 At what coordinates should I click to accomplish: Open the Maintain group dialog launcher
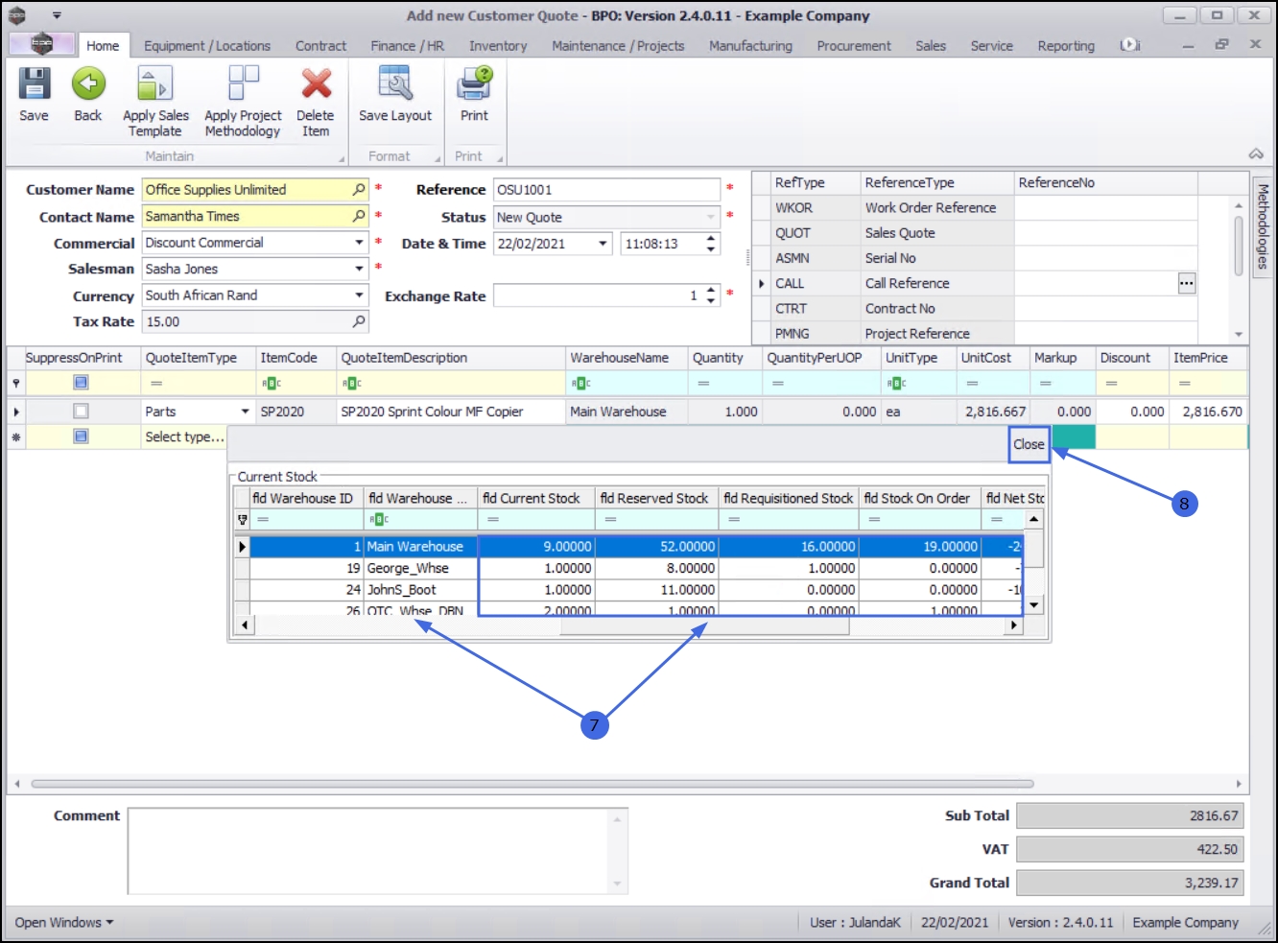(342, 158)
